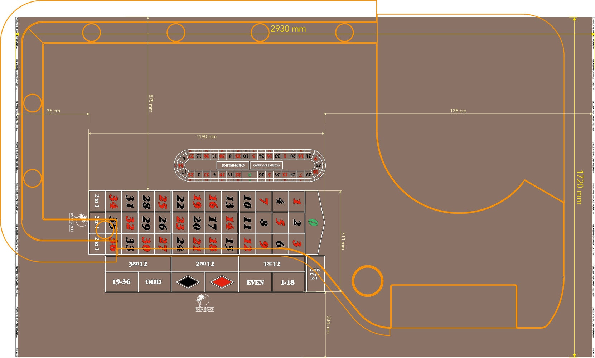
Task: Click large red 5 on the betting grid
Action: pyautogui.click(x=280, y=223)
